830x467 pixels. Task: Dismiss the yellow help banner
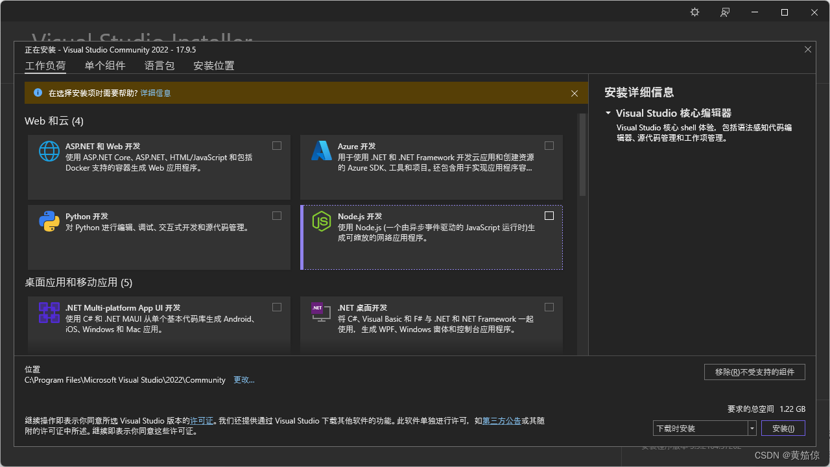tap(575, 93)
